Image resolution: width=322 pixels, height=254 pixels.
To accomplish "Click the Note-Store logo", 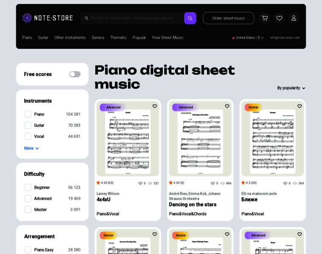I will point(47,18).
